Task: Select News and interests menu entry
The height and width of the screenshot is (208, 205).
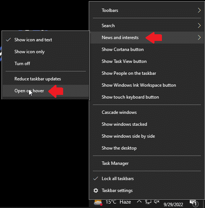Action: (147, 38)
